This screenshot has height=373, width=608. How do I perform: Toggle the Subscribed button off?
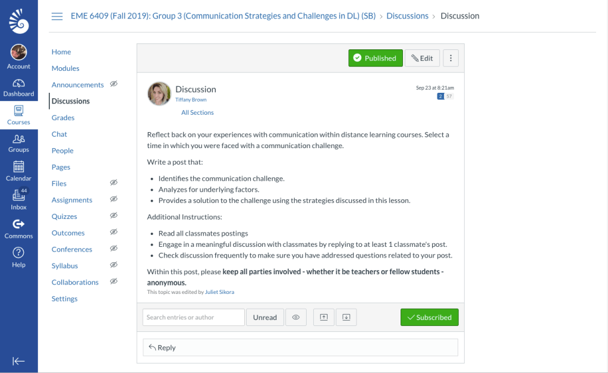pos(429,317)
